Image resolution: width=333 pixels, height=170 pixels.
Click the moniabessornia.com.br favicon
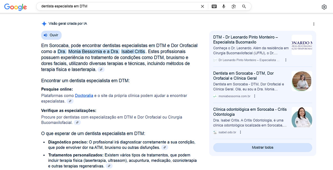click(215, 96)
